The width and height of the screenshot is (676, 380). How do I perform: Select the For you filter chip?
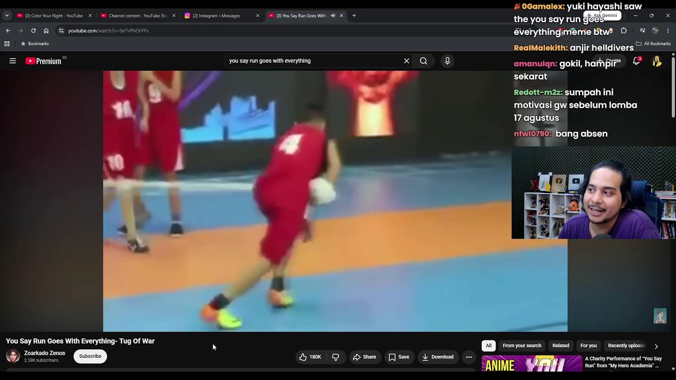point(588,346)
